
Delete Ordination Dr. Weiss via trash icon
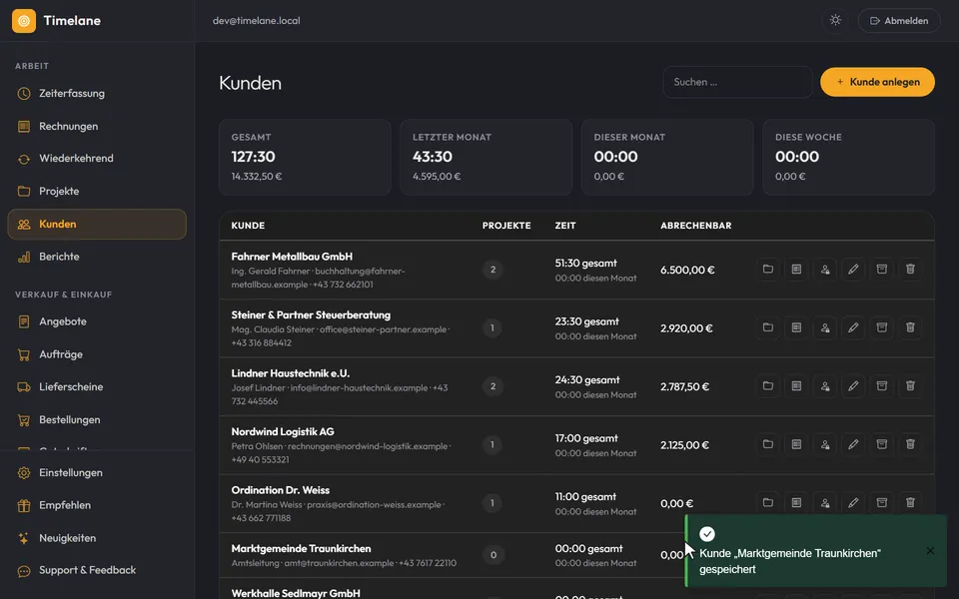tap(910, 503)
